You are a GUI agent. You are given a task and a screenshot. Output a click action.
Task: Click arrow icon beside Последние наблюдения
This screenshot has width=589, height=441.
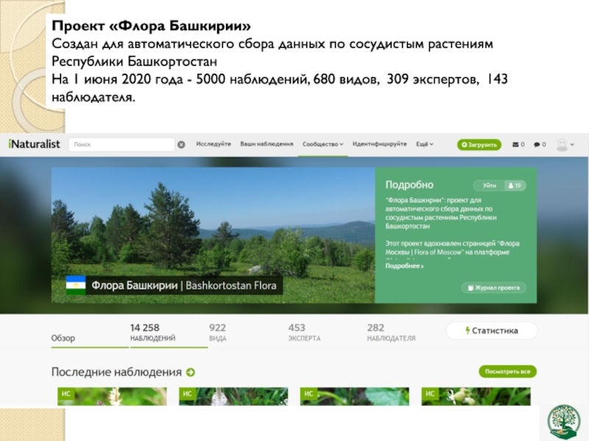click(191, 373)
